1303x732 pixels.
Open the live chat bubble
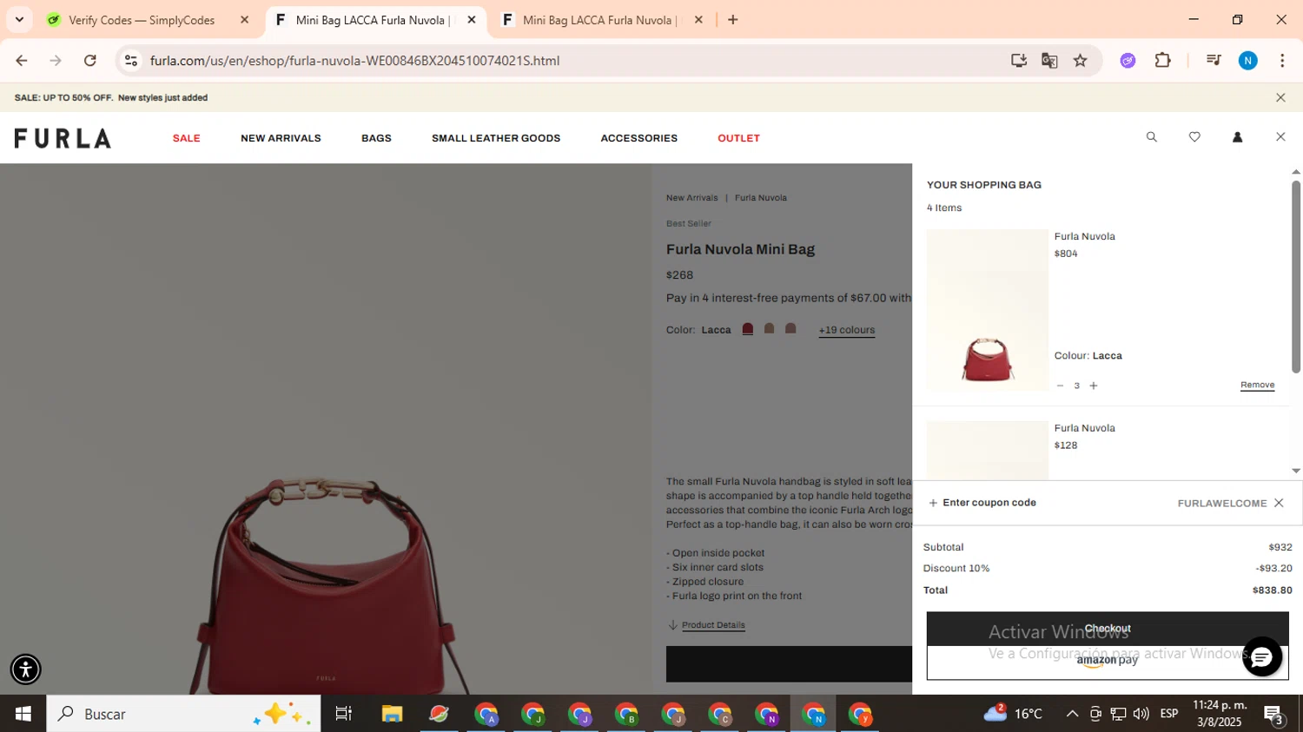[1262, 657]
